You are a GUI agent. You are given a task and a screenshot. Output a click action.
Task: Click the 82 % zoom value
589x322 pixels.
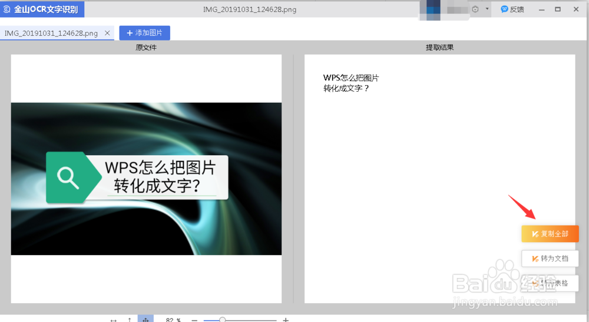(173, 320)
